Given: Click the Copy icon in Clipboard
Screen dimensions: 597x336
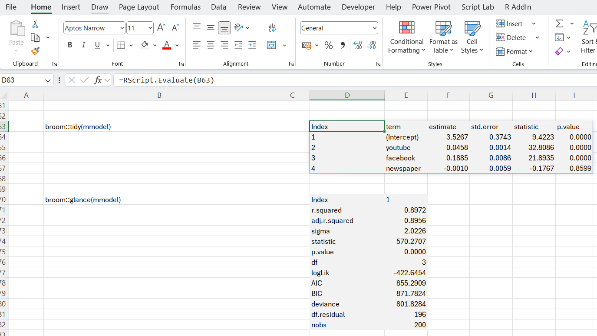Looking at the screenshot, I should pyautogui.click(x=35, y=38).
